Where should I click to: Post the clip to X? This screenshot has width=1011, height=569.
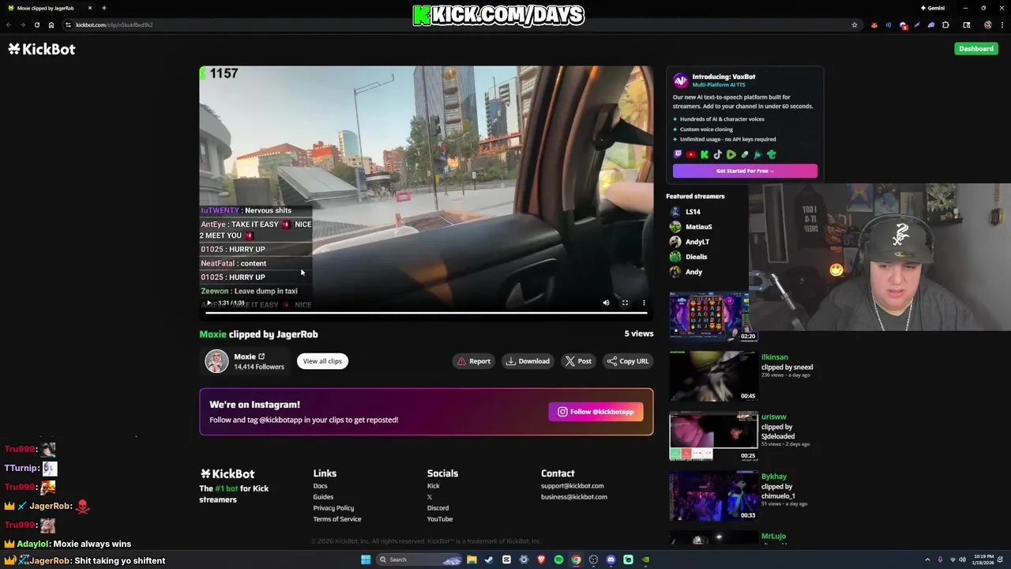578,361
